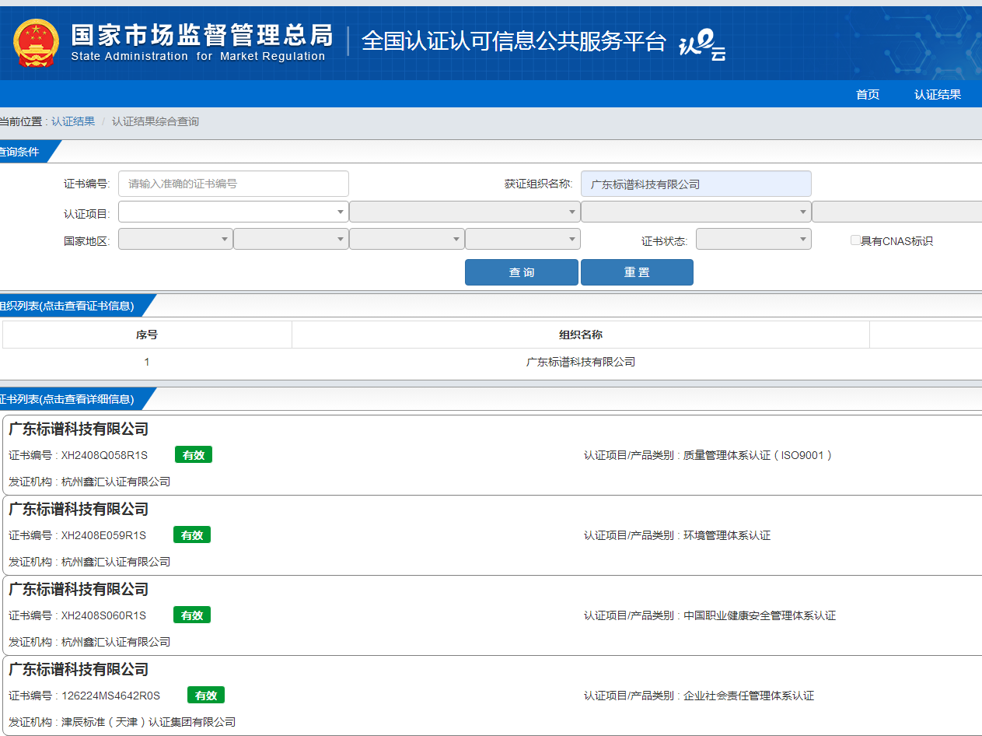The image size is (982, 736).
Task: Expand the 证书状态 dropdown
Action: click(x=753, y=239)
